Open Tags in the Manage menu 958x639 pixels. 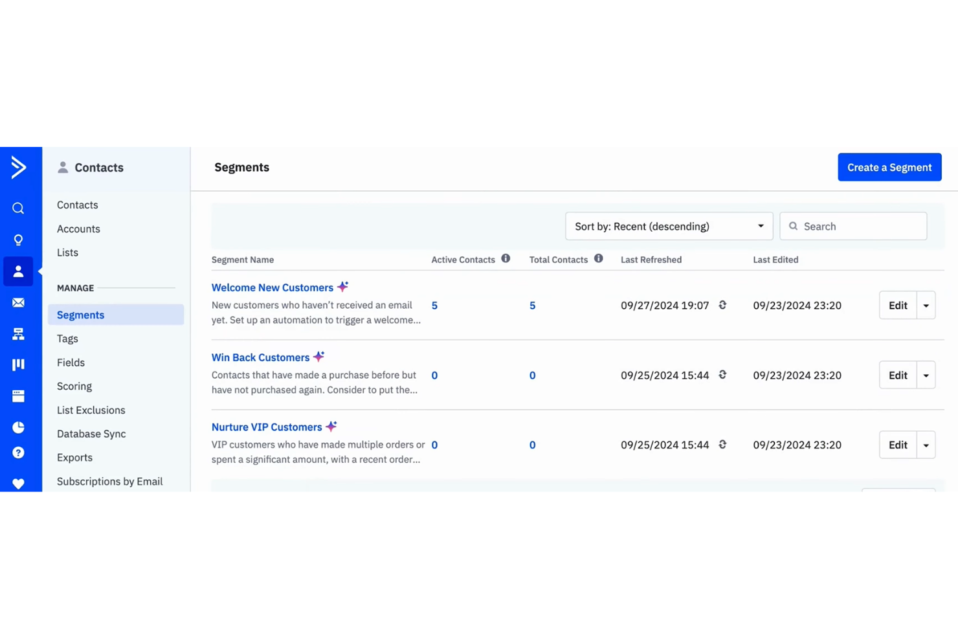[67, 339]
